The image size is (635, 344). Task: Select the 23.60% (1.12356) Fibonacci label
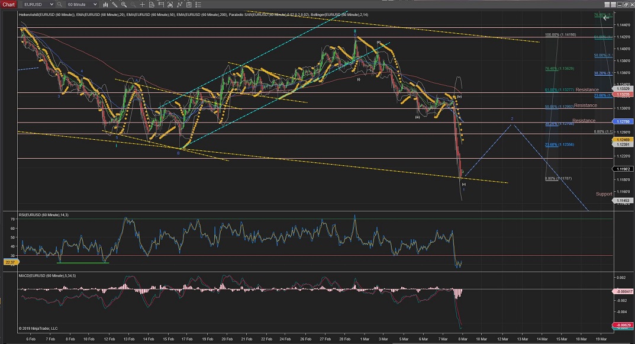559,144
